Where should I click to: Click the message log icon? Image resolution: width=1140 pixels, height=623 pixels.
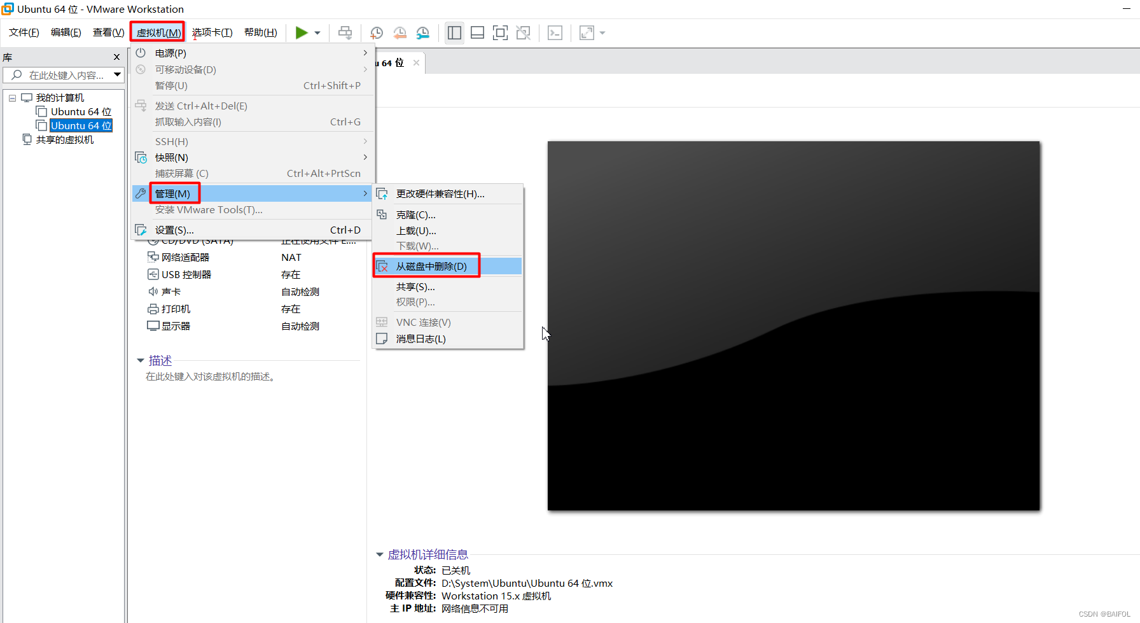(x=382, y=339)
